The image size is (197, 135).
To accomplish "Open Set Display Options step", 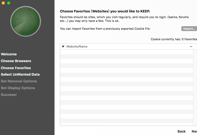I will tap(18, 88).
